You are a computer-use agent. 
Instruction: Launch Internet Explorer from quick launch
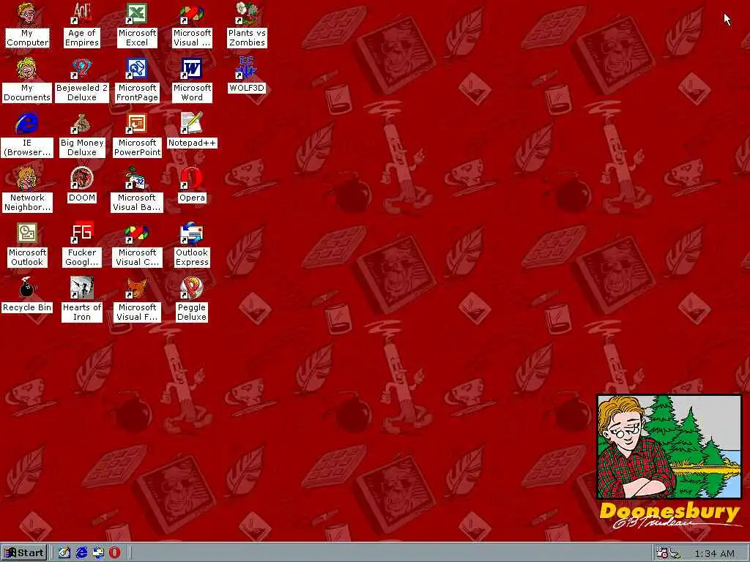point(81,553)
